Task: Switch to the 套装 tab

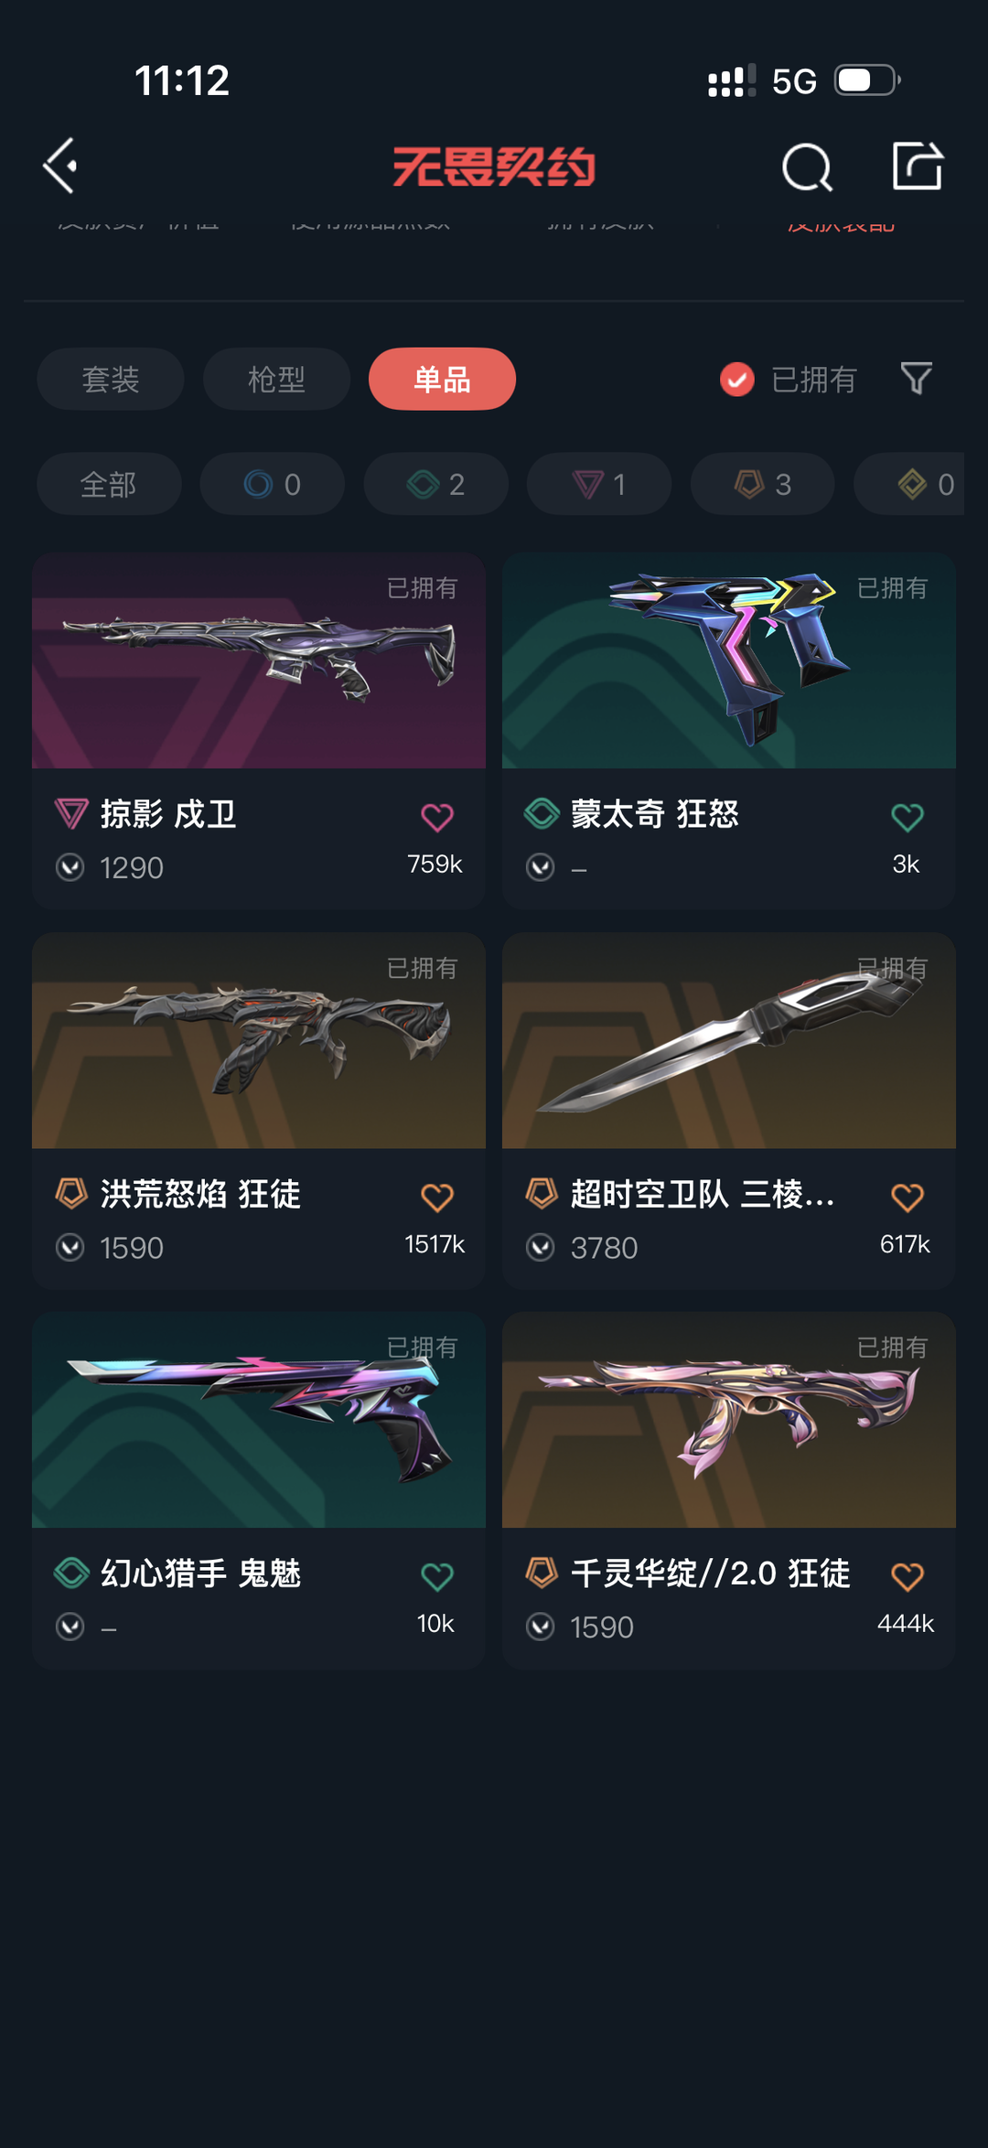Action: (111, 379)
